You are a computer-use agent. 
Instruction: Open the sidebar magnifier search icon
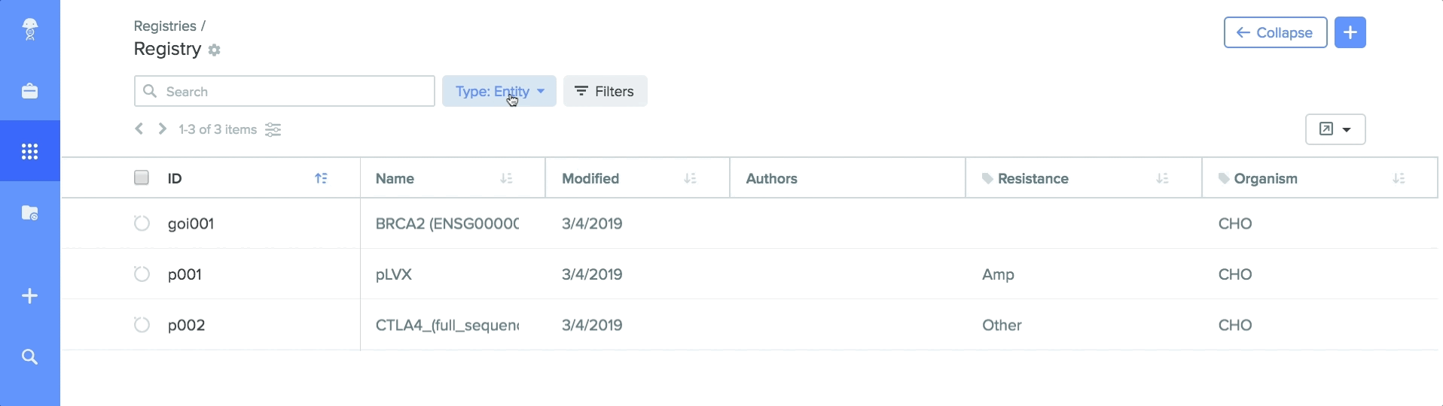29,357
